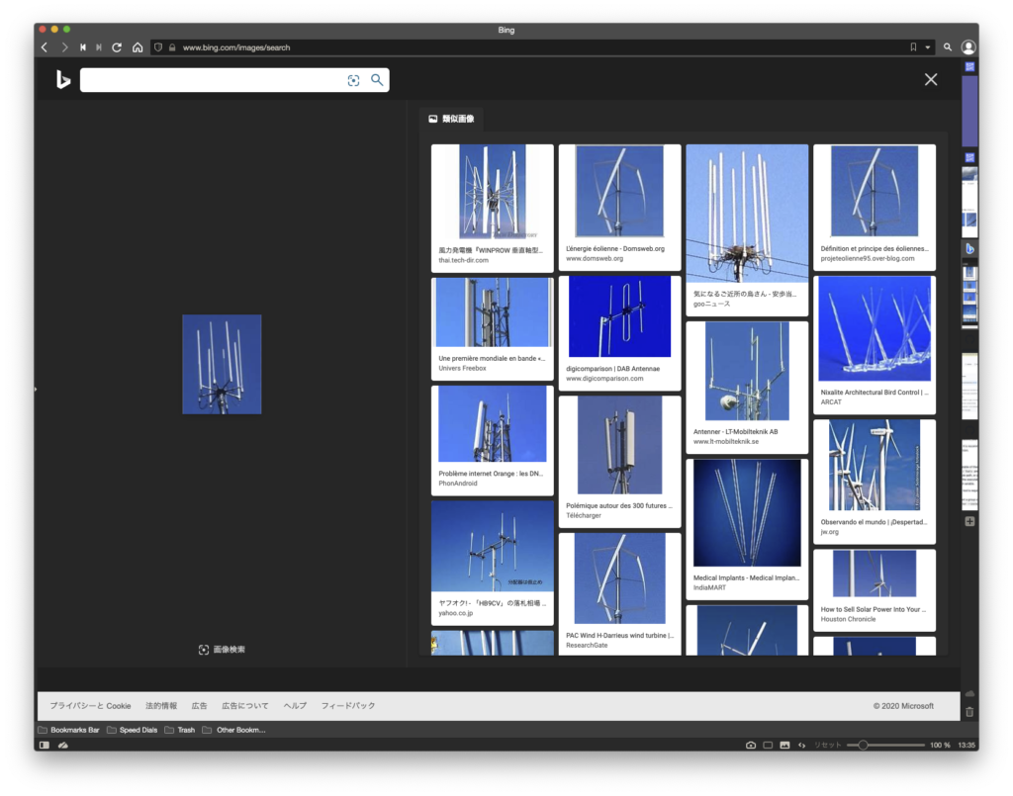Viewport: 1013px width, 796px height.
Task: Toggle images display icon in status bar
Action: (784, 745)
